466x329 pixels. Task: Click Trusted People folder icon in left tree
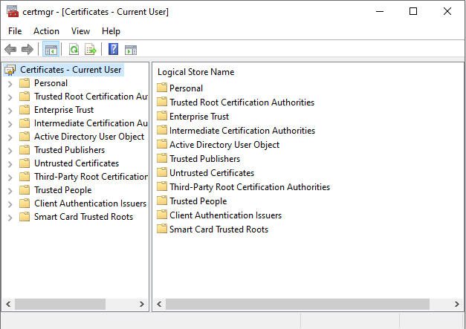[25, 189]
